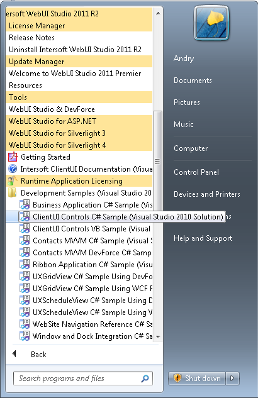The image size is (258, 398).
Task: Open Control Panel
Action: (x=196, y=172)
